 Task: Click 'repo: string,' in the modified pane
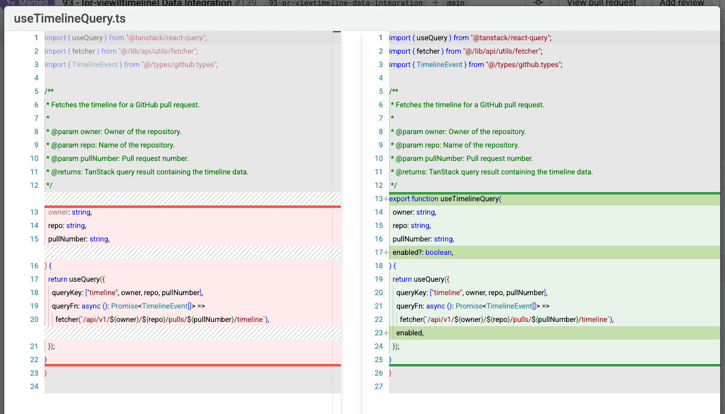click(x=412, y=226)
